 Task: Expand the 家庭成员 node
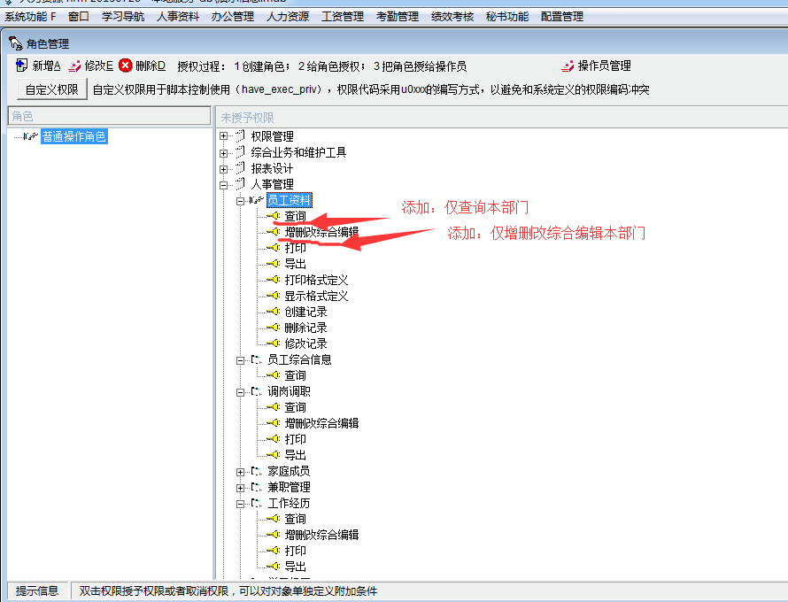[240, 471]
